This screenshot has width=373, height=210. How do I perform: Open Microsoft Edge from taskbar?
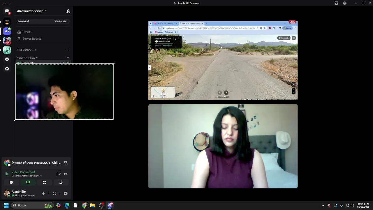[x=67, y=205]
